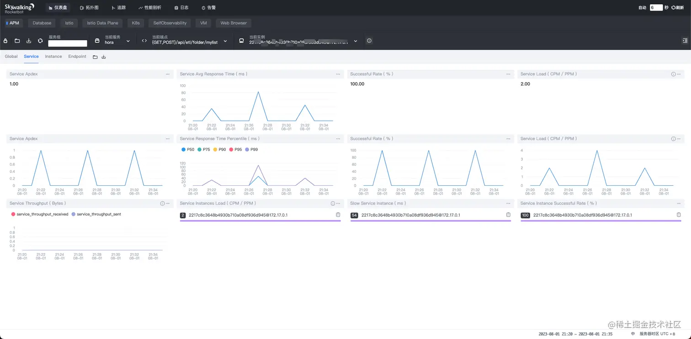
Task: Open Service Instance Successful Rate options menu
Action: (x=679, y=203)
